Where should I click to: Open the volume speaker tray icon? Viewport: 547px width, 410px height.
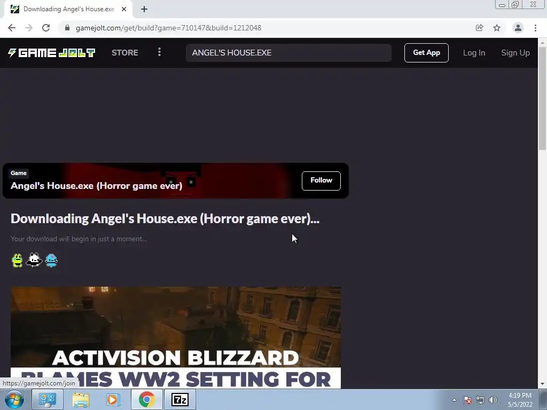(493, 400)
